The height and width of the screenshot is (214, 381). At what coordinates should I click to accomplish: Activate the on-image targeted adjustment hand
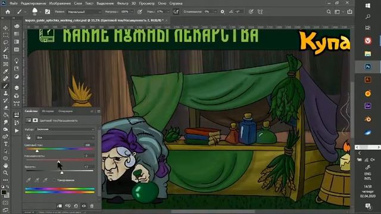[29, 137]
